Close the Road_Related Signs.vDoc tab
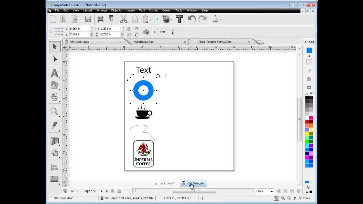The height and width of the screenshot is (204, 363). click(x=249, y=42)
